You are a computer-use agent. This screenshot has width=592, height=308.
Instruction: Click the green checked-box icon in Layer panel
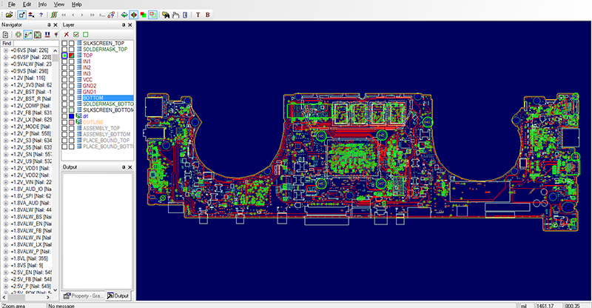[76, 34]
